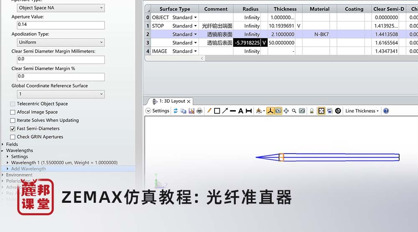Click the circular black update icon
Viewport: 418px width, 232px height.
tap(338, 111)
